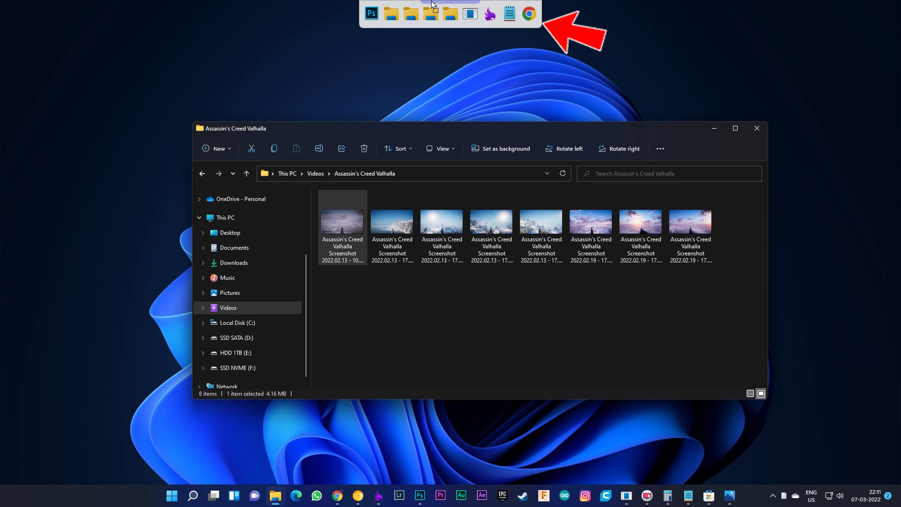This screenshot has width=901, height=507.
Task: Switch to large thumbnails view toggle
Action: point(761,394)
